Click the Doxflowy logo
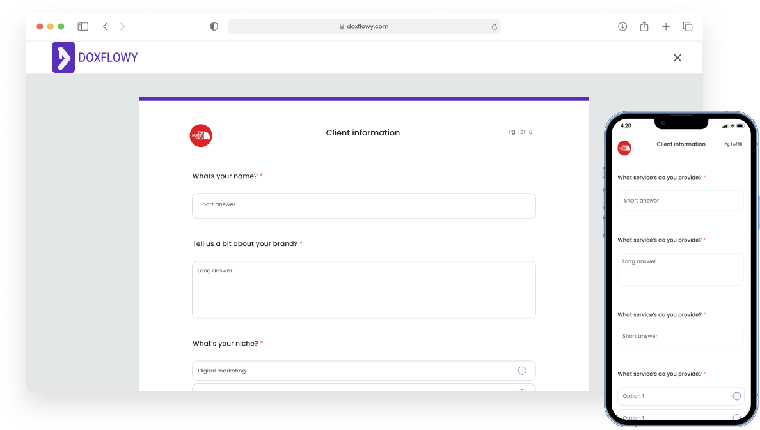 coord(95,57)
